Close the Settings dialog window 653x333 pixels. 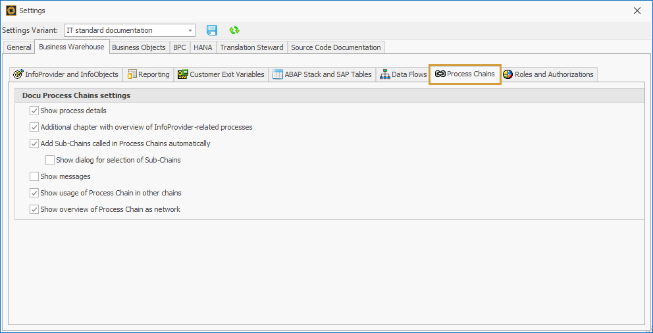[x=637, y=11]
